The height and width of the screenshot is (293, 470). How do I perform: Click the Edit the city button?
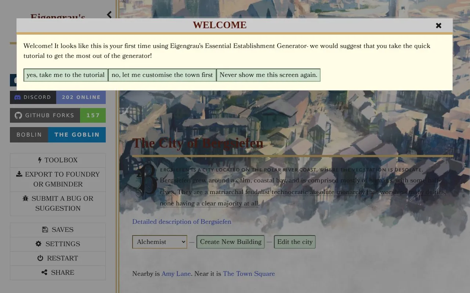click(x=295, y=242)
